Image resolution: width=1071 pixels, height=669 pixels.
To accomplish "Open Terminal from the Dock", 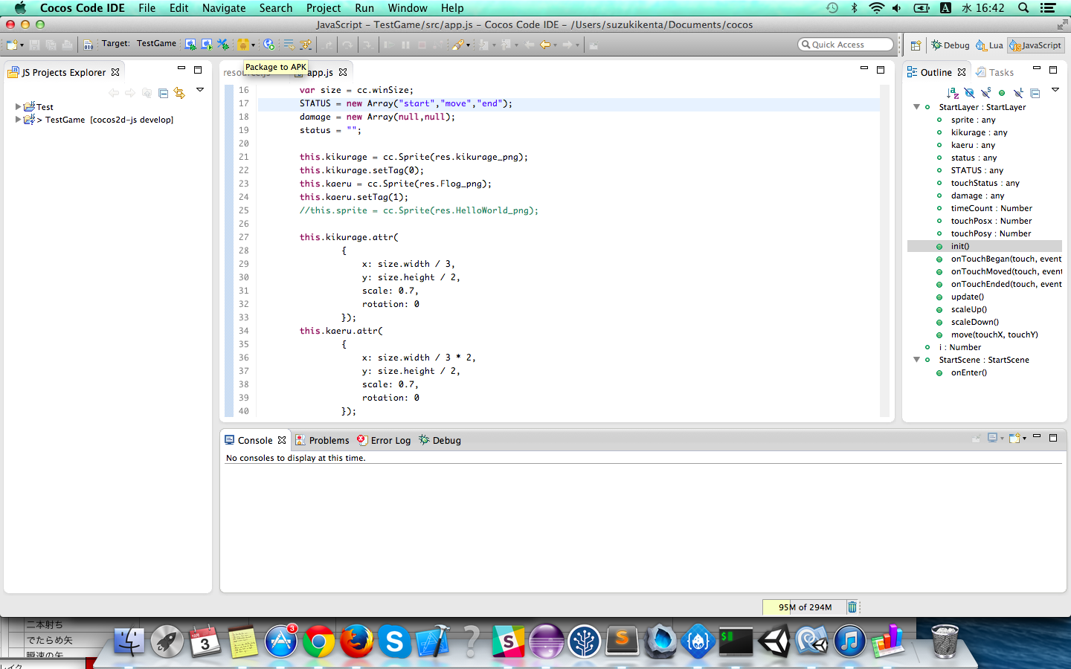I will coord(736,641).
